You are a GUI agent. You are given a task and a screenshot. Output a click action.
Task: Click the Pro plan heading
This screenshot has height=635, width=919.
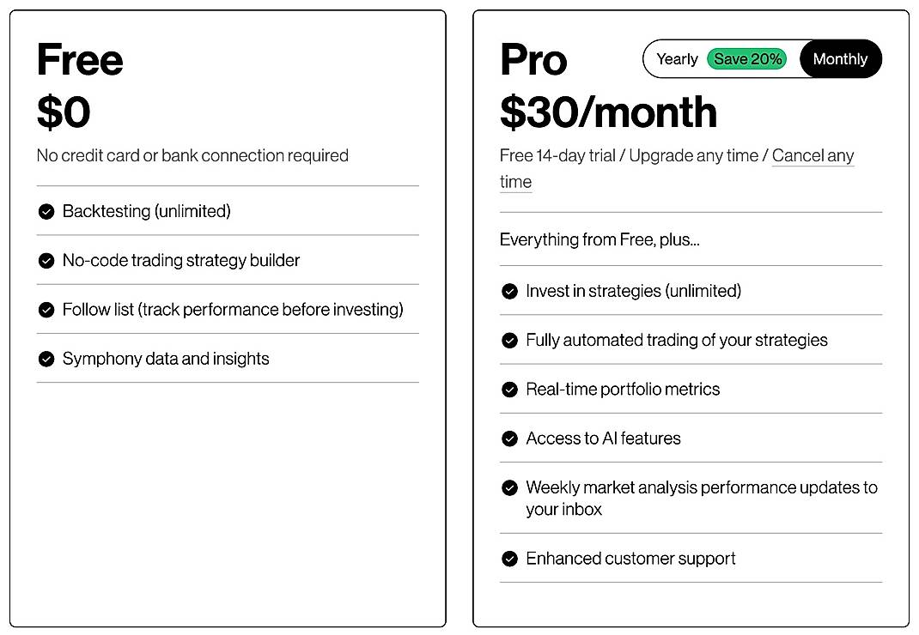point(533,58)
